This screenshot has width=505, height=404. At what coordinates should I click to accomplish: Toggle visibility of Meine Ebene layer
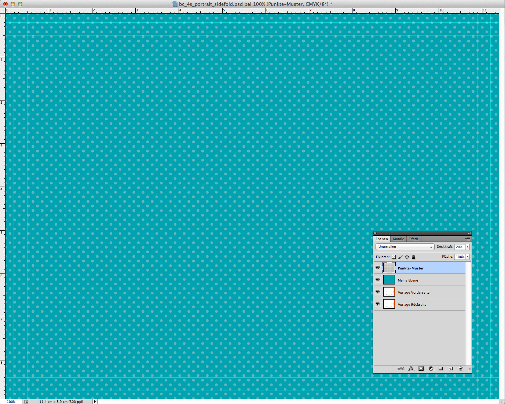[x=377, y=280]
